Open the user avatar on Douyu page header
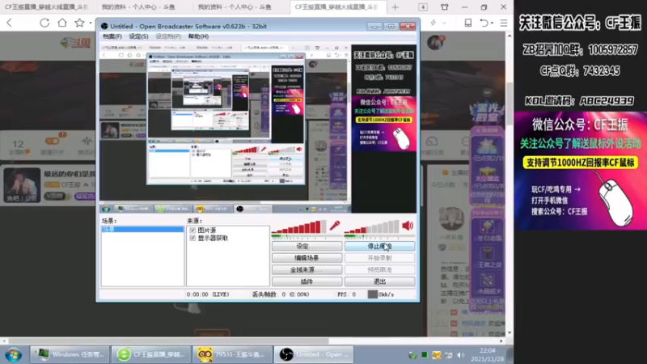The image size is (647, 364). [436, 42]
